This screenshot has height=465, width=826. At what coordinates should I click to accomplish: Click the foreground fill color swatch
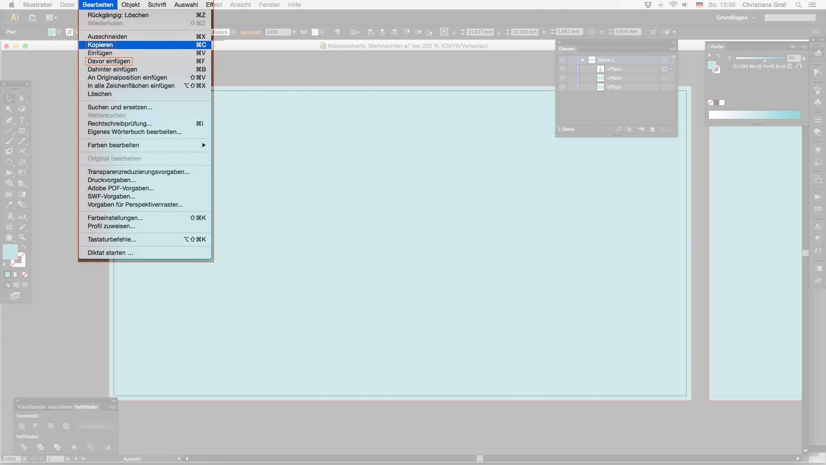tap(10, 251)
